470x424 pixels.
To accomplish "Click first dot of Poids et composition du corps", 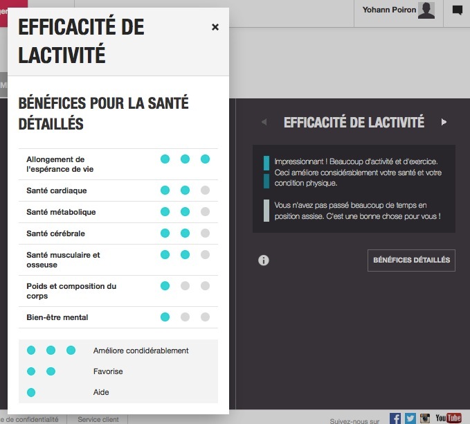I will [165, 285].
